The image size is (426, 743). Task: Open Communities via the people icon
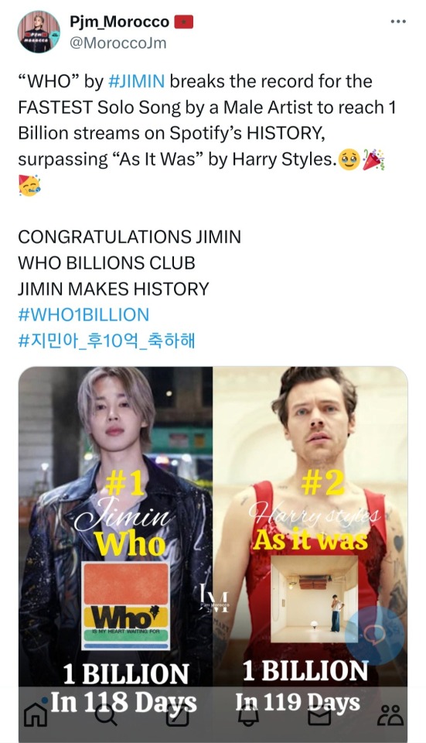click(391, 715)
